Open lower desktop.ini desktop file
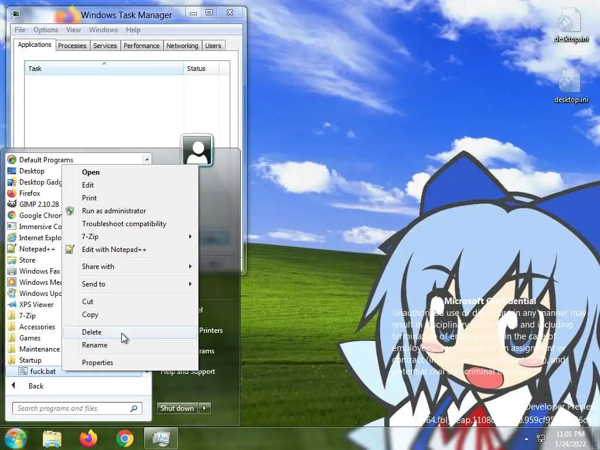Image resolution: width=600 pixels, height=450 pixels. coord(571,86)
